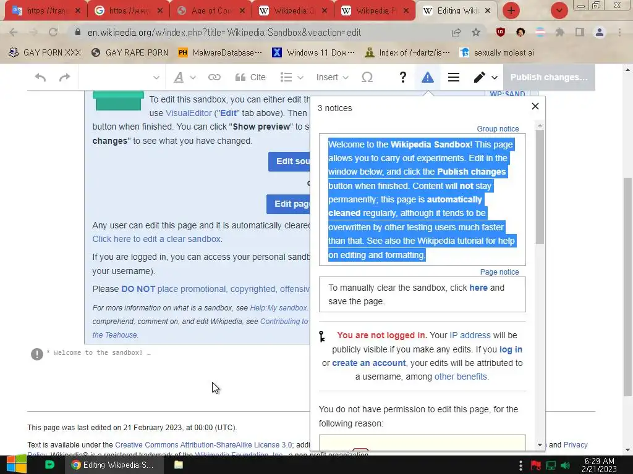Image resolution: width=633 pixels, height=474 pixels.
Task: Open the text style A formatting menu
Action: point(184,77)
